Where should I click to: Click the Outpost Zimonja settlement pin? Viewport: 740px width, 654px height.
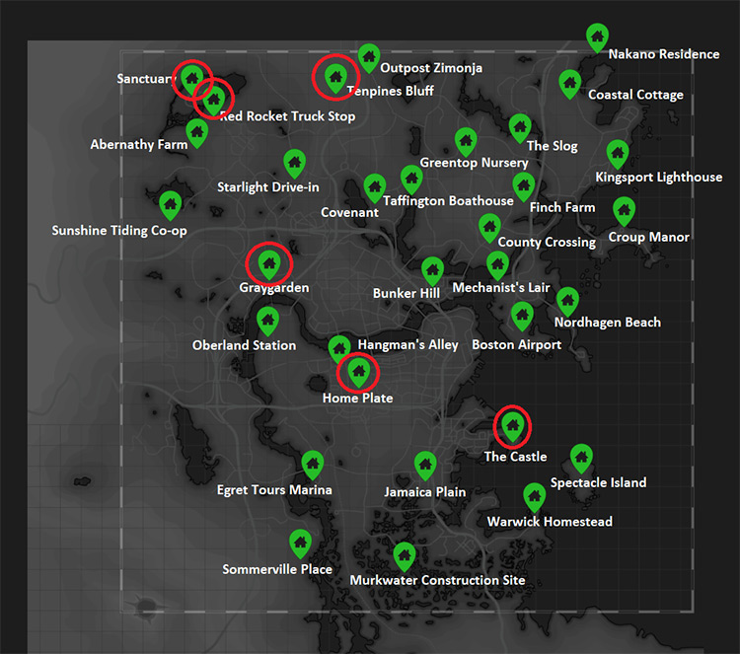pyautogui.click(x=369, y=58)
